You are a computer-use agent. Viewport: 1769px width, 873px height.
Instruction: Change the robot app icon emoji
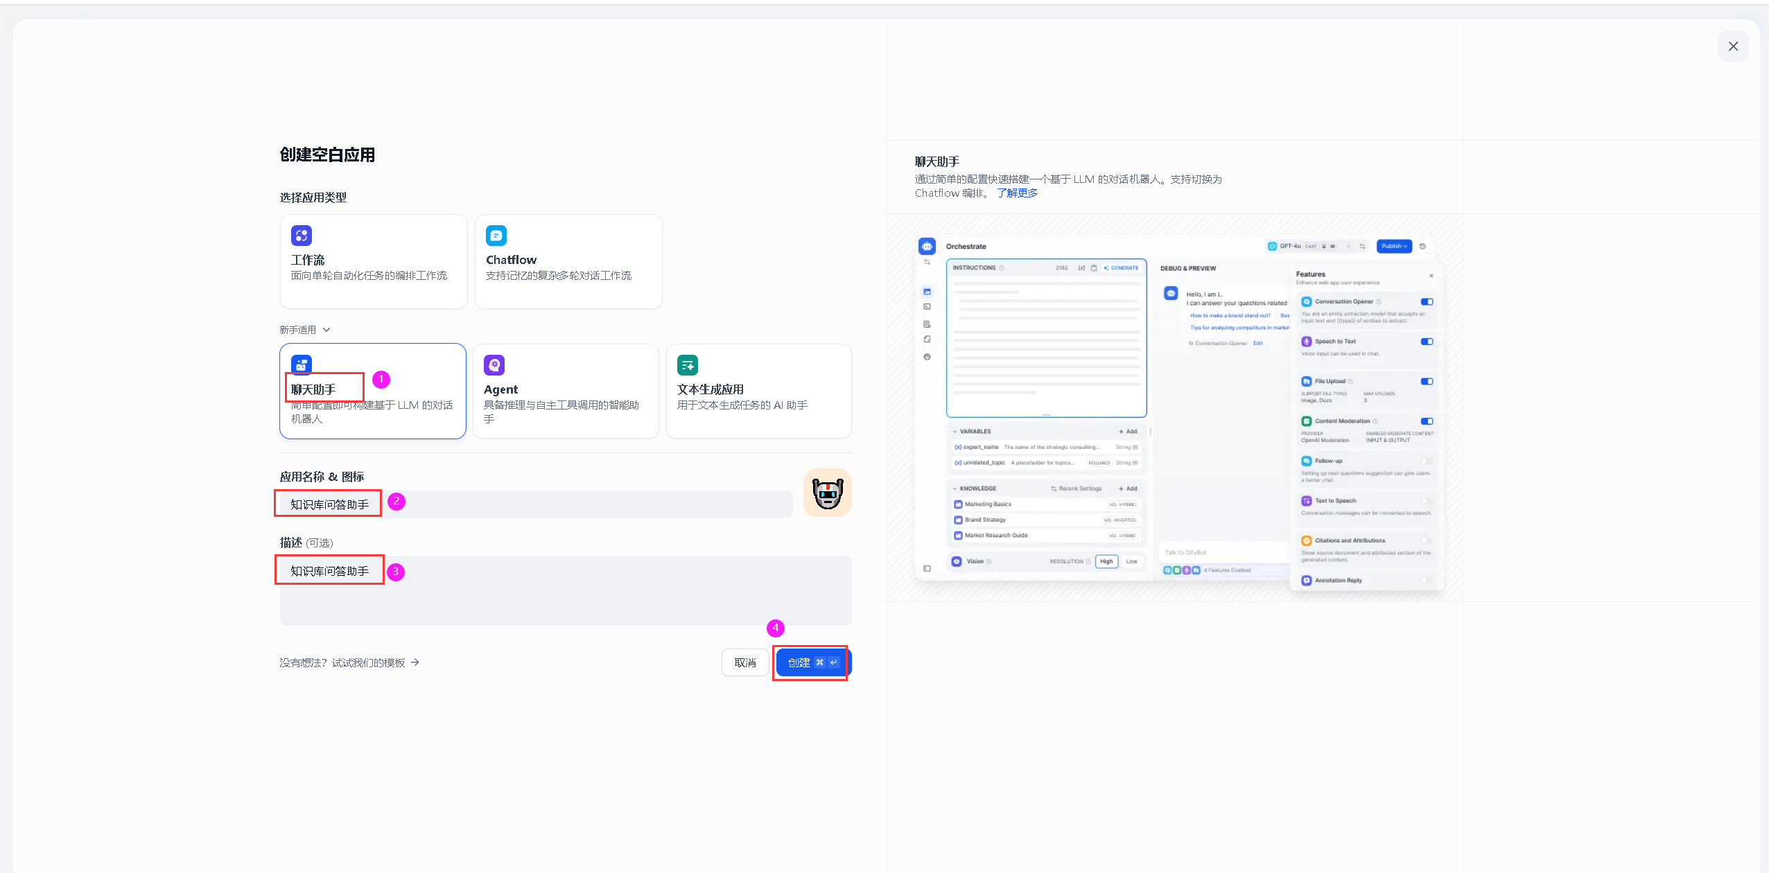[827, 493]
